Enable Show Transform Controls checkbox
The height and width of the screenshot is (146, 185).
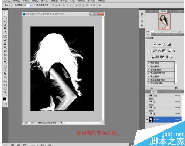[36, 5]
